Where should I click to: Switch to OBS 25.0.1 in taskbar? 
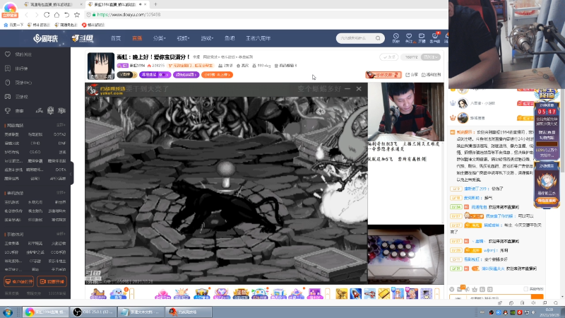tap(93, 312)
